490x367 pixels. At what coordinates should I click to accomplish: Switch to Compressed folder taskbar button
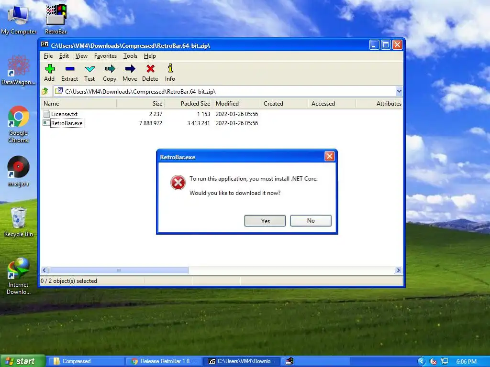click(85, 361)
